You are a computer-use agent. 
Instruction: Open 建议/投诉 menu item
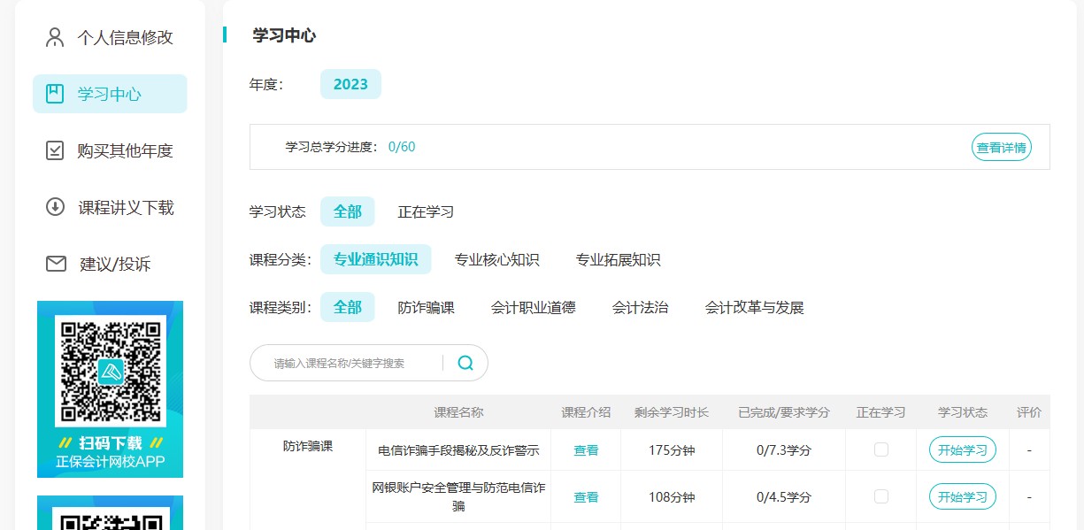(x=110, y=264)
